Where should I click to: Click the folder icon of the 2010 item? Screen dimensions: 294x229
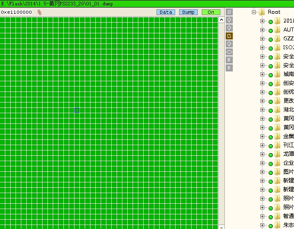click(x=277, y=21)
